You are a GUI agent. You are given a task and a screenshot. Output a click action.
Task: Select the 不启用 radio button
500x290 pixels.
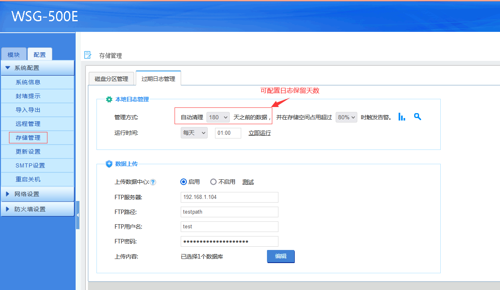tap(213, 182)
